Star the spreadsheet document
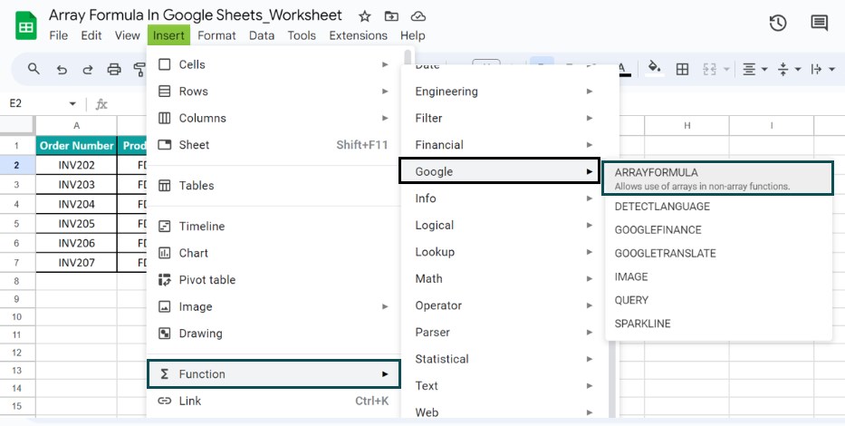 (365, 16)
